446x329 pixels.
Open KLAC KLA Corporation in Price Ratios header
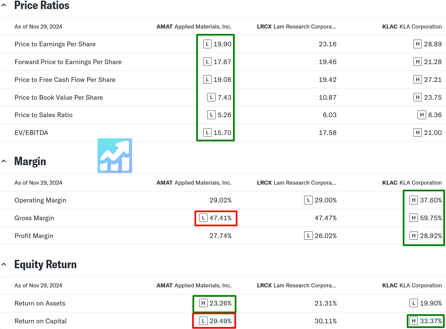pyautogui.click(x=412, y=27)
